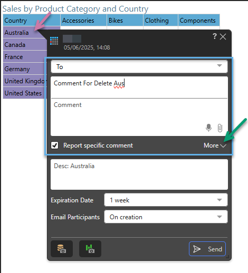Click the paper plane Send button
This screenshot has width=248, height=273.
207,249
